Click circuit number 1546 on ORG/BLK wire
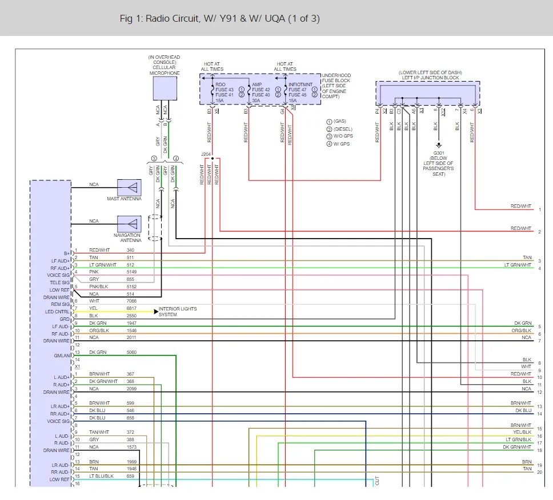Image resolution: width=553 pixels, height=500 pixels. [131, 330]
